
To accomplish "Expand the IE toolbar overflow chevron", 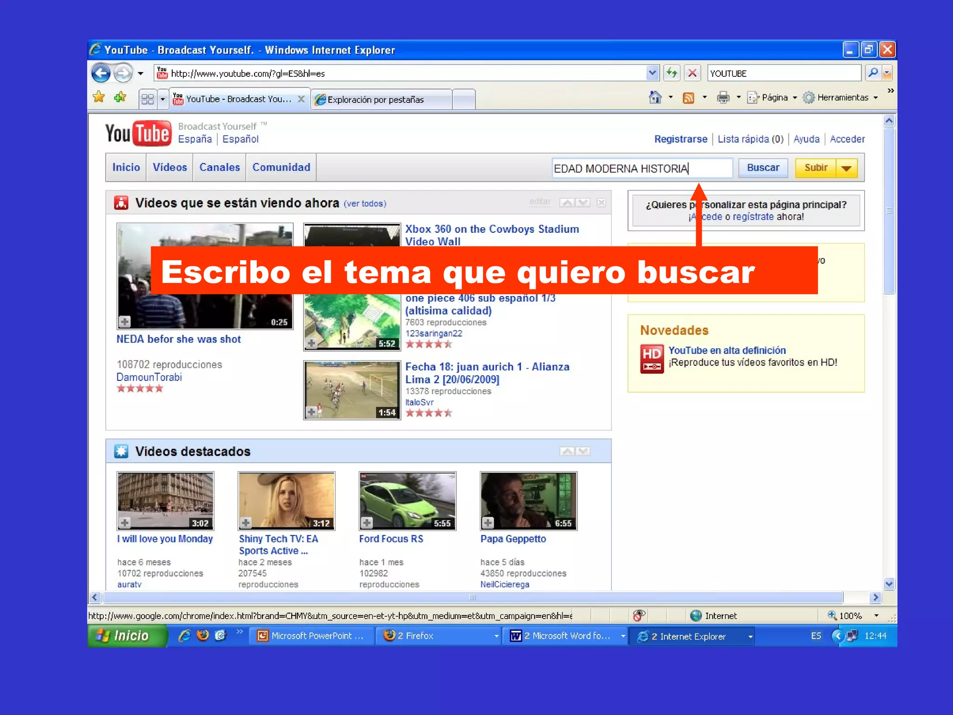I will click(x=890, y=91).
